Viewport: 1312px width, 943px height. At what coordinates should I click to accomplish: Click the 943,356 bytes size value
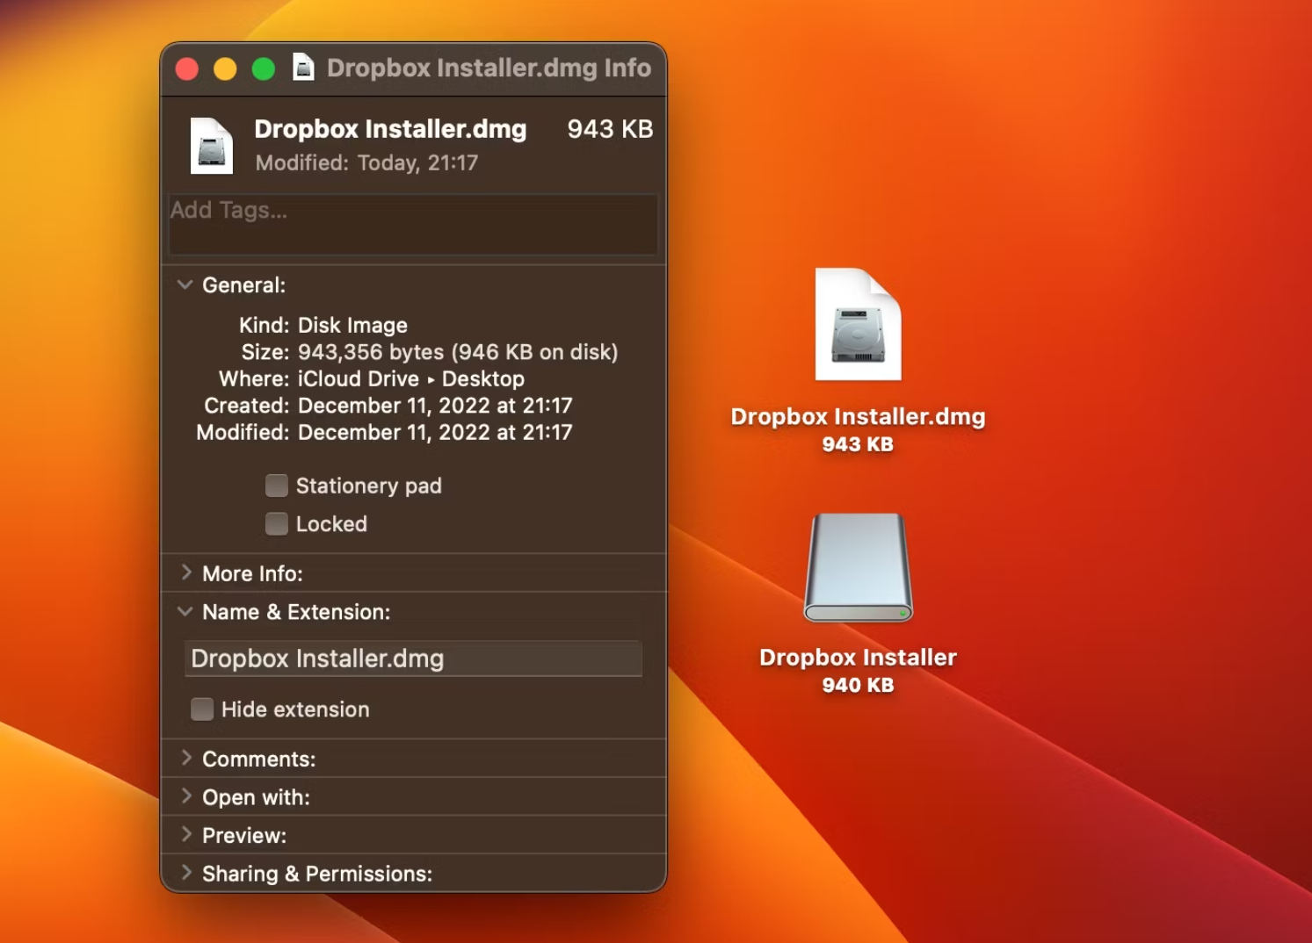point(458,352)
